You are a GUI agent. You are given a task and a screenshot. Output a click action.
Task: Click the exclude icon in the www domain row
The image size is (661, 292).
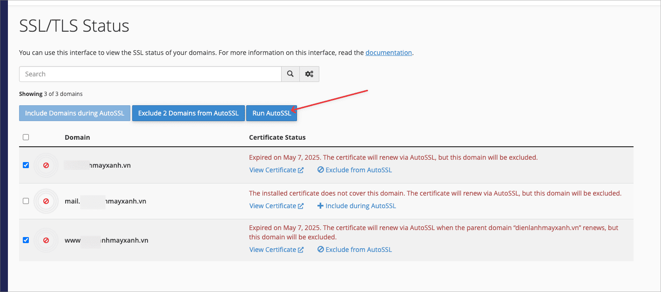pos(320,250)
